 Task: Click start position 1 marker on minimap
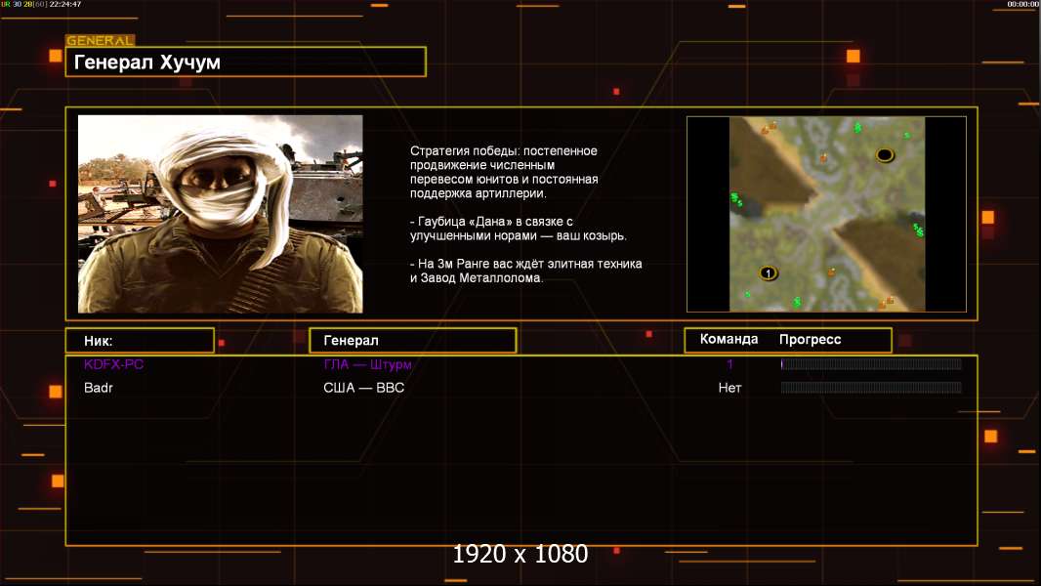pyautogui.click(x=768, y=272)
